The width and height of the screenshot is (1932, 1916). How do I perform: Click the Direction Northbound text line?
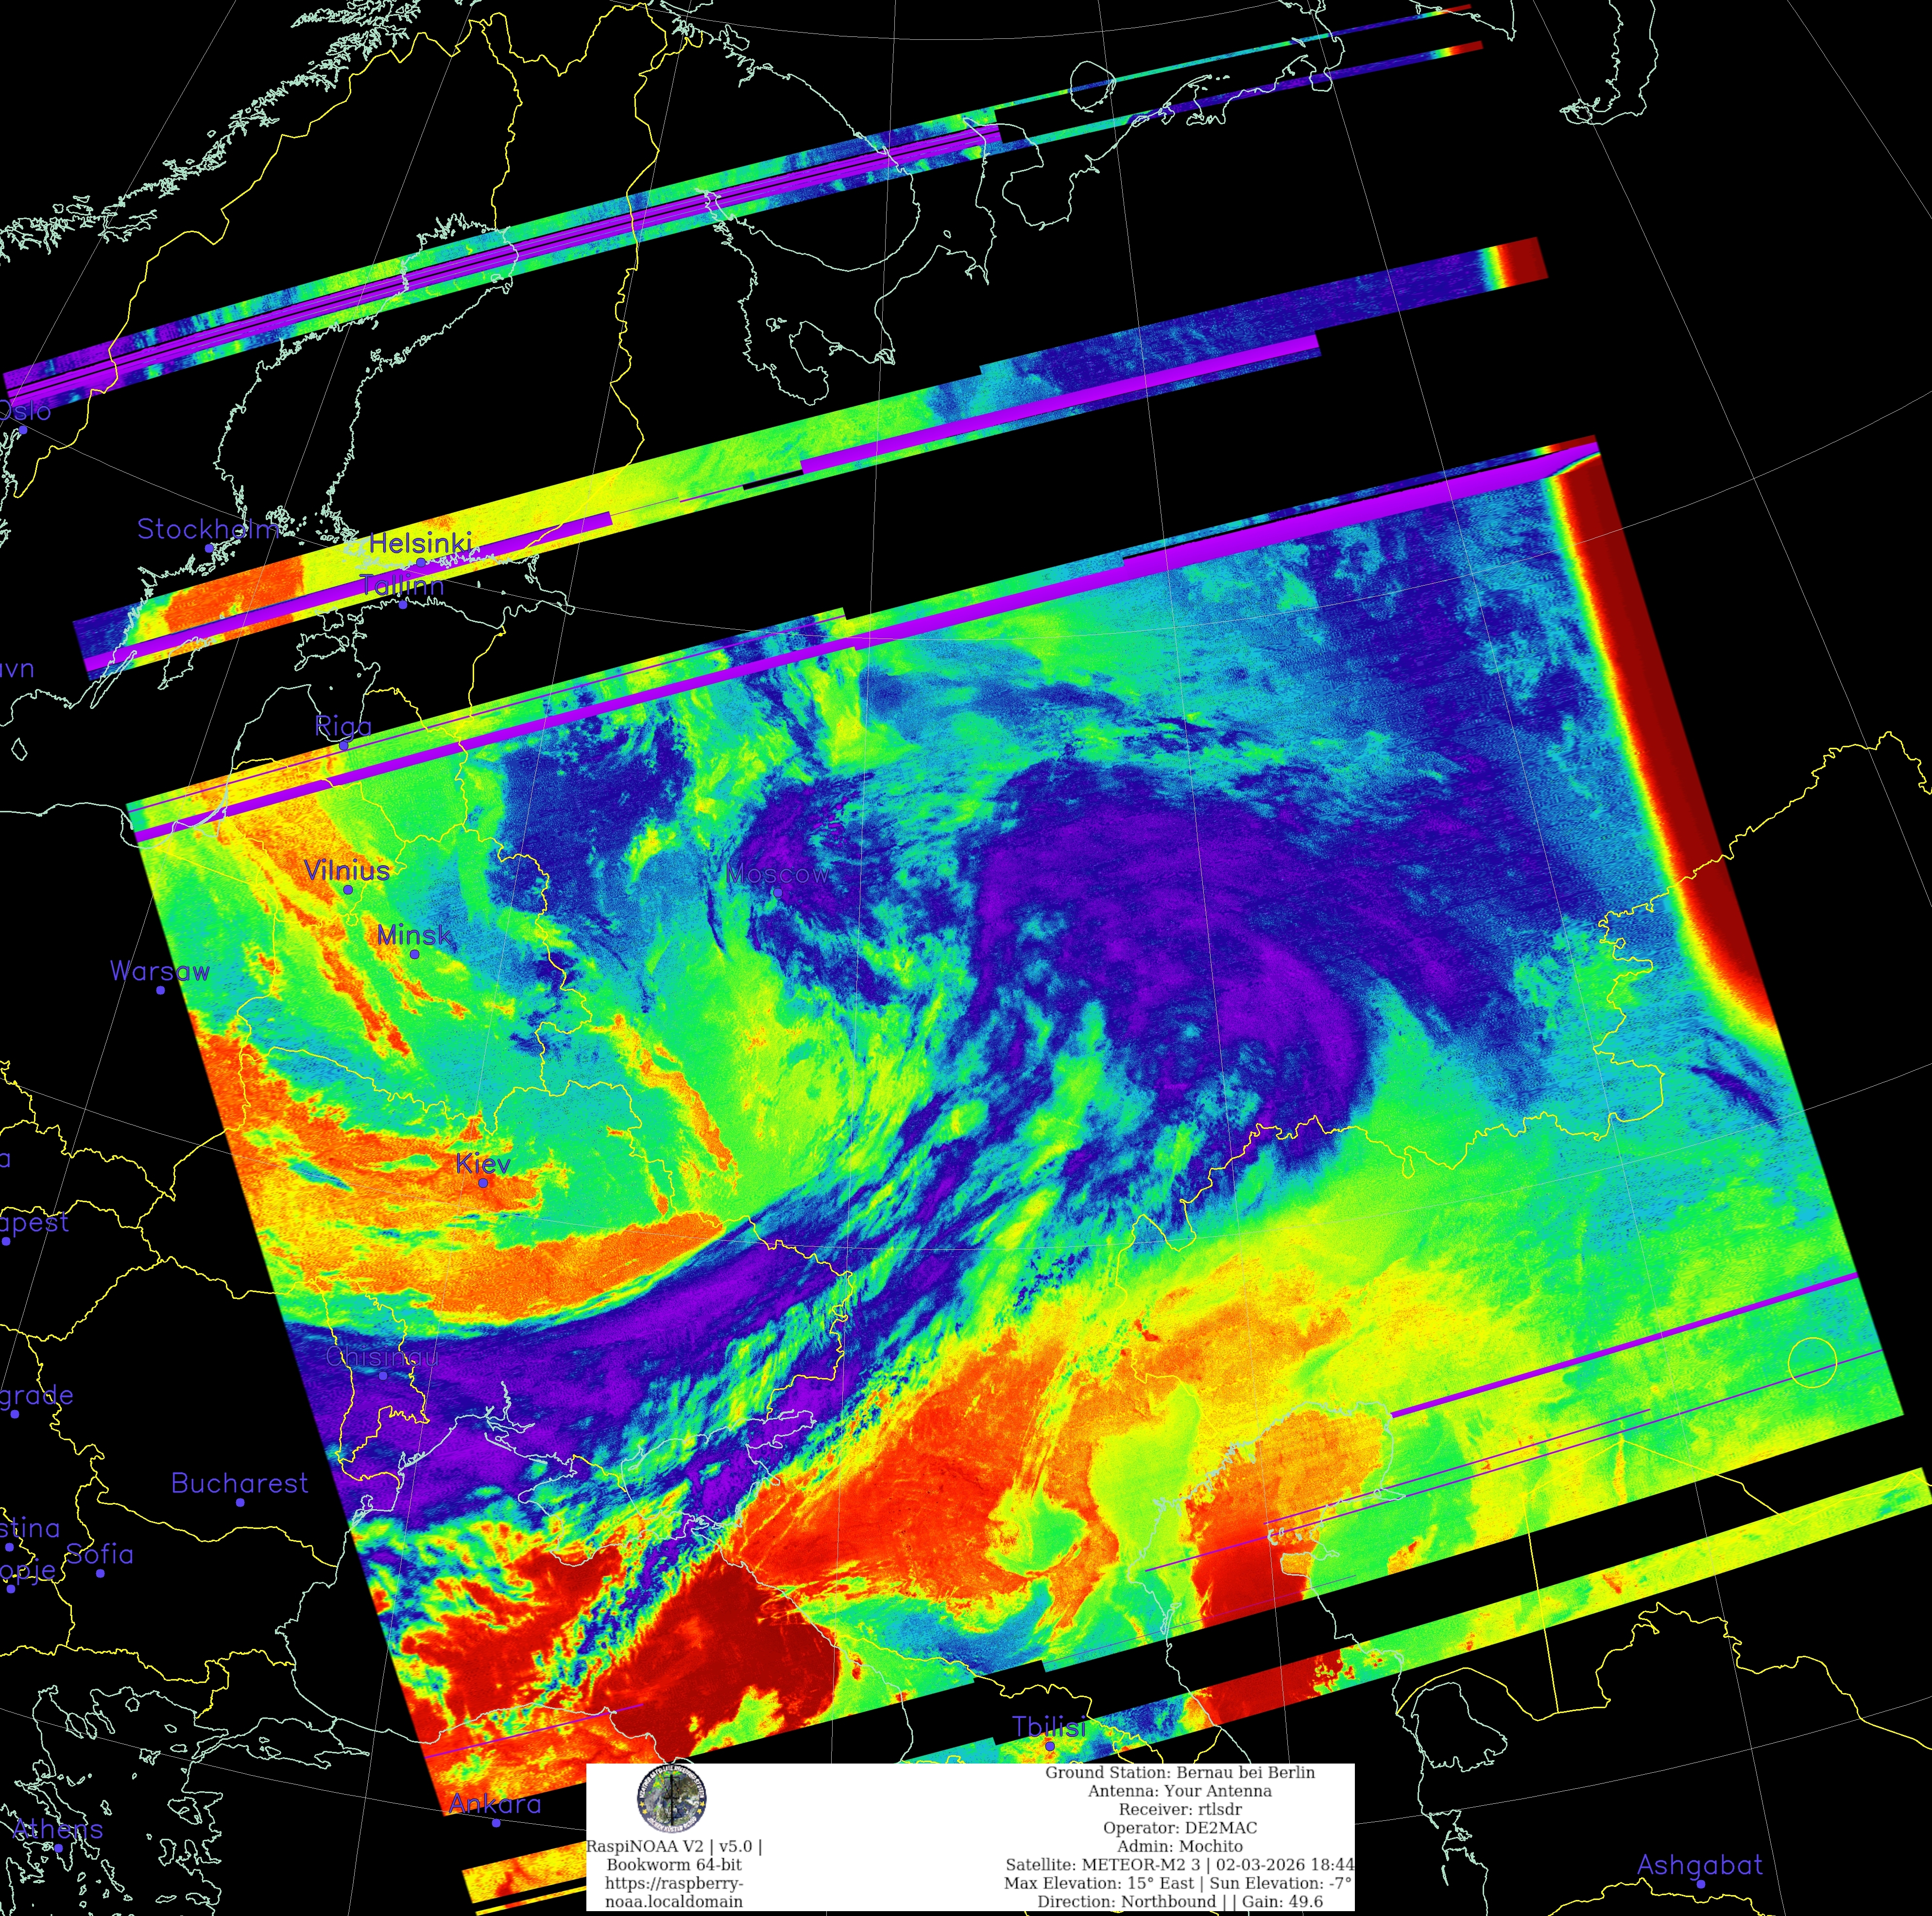click(x=1180, y=1901)
